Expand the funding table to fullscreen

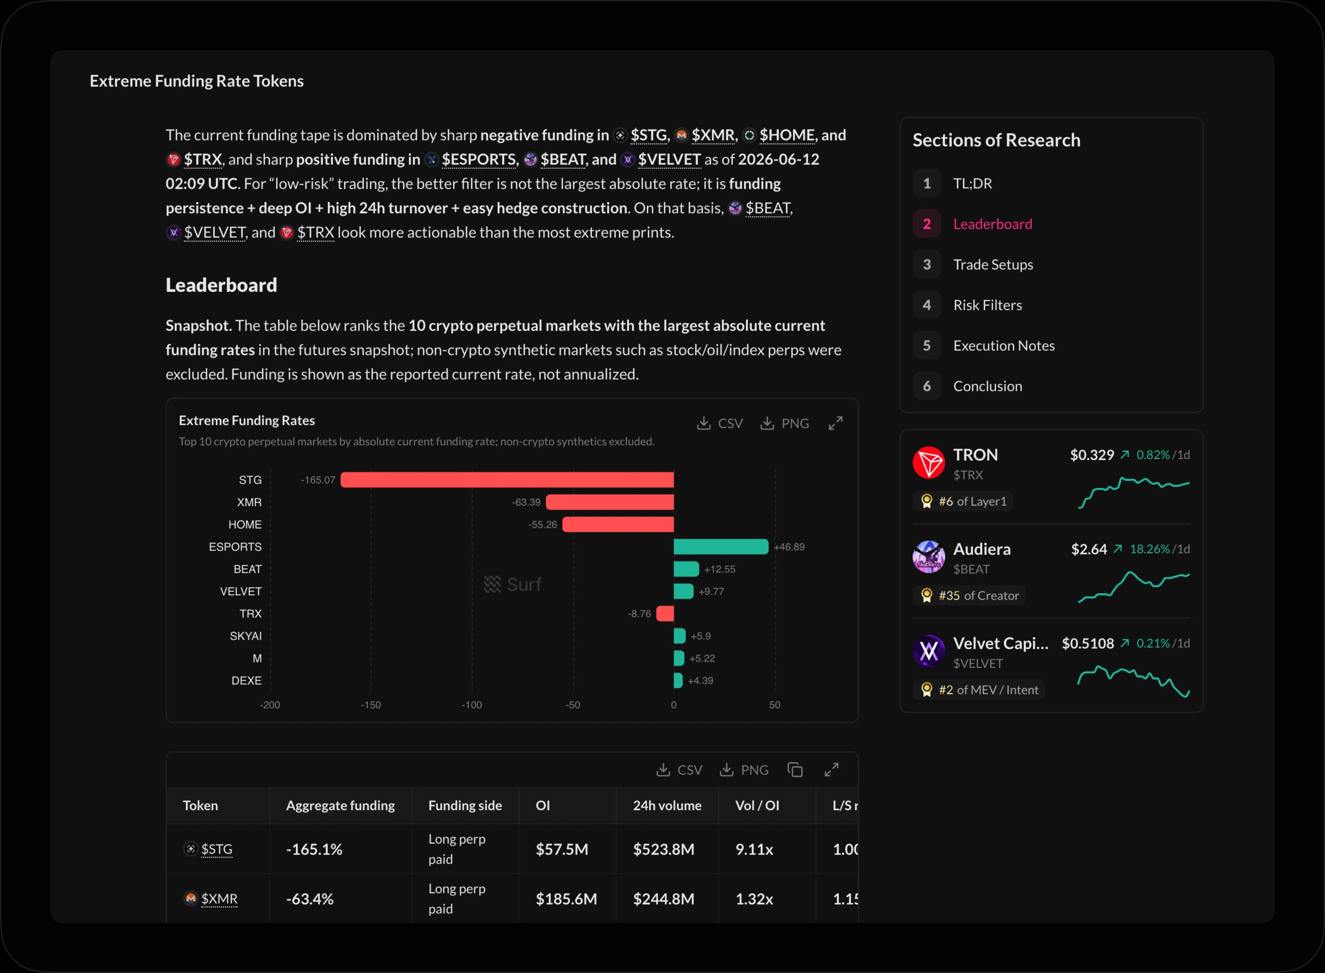pyautogui.click(x=831, y=770)
